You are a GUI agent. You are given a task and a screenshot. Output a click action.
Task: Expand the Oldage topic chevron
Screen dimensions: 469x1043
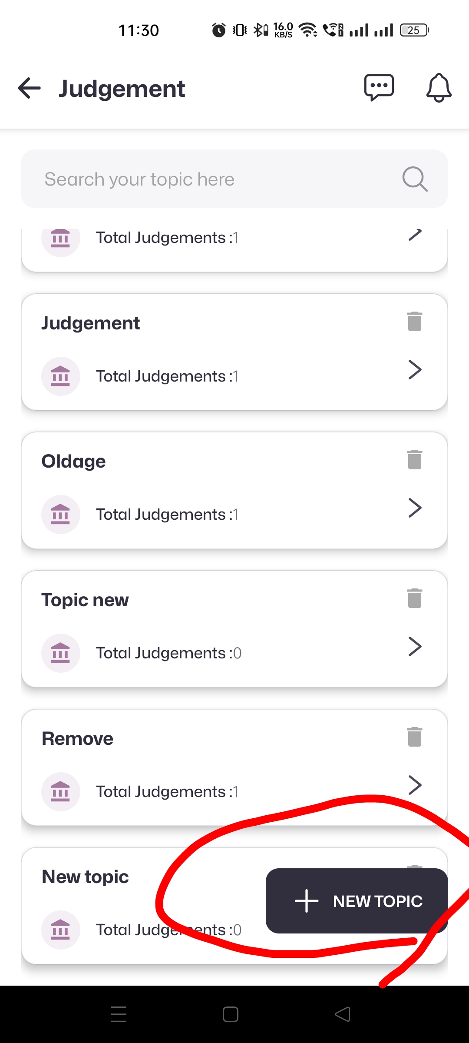[x=415, y=508]
